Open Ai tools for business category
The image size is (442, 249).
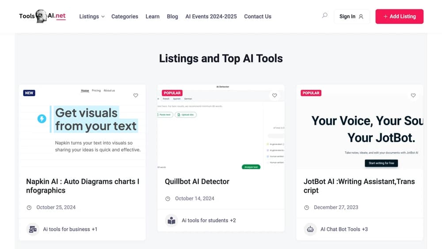click(x=66, y=229)
